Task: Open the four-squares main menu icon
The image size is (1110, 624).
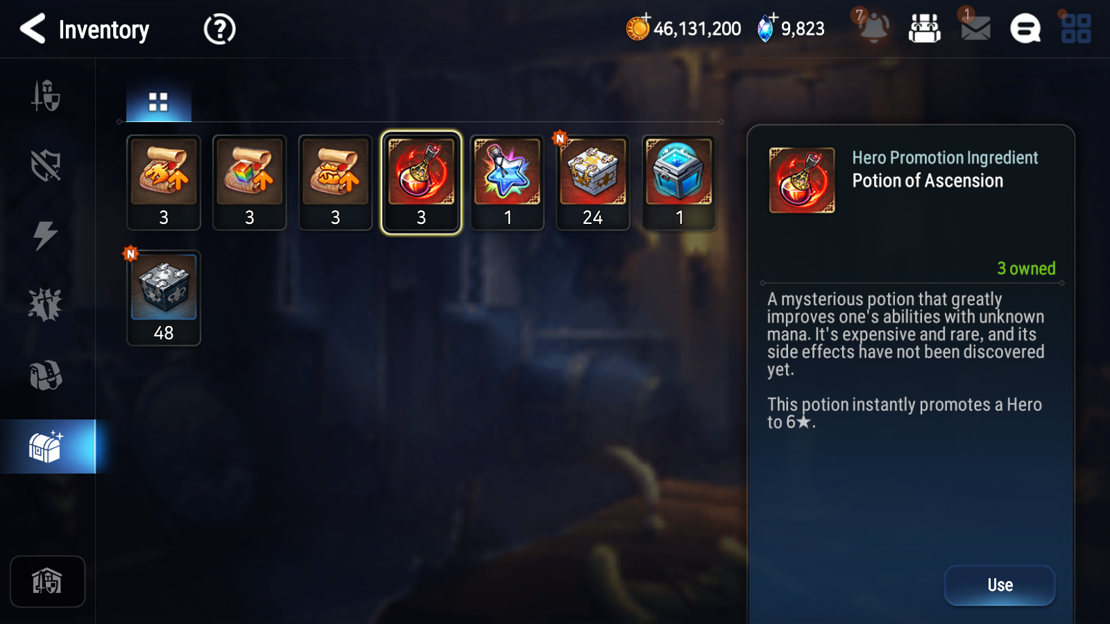Action: click(x=1076, y=28)
